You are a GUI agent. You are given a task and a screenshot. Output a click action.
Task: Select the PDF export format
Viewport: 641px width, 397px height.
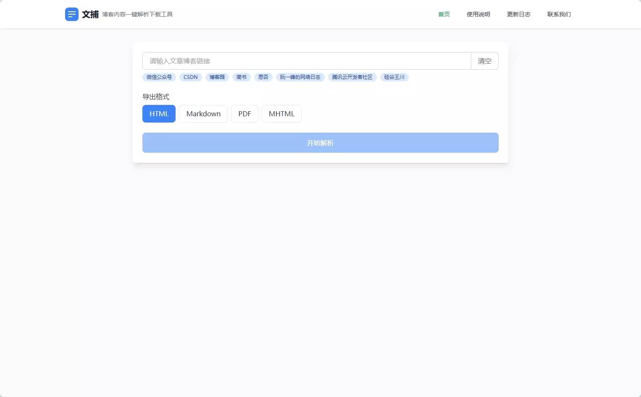click(244, 113)
